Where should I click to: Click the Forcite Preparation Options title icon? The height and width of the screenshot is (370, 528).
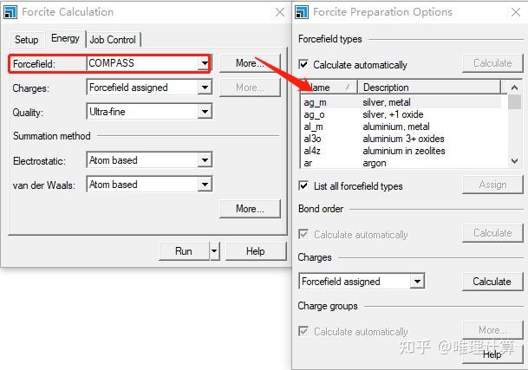click(303, 12)
